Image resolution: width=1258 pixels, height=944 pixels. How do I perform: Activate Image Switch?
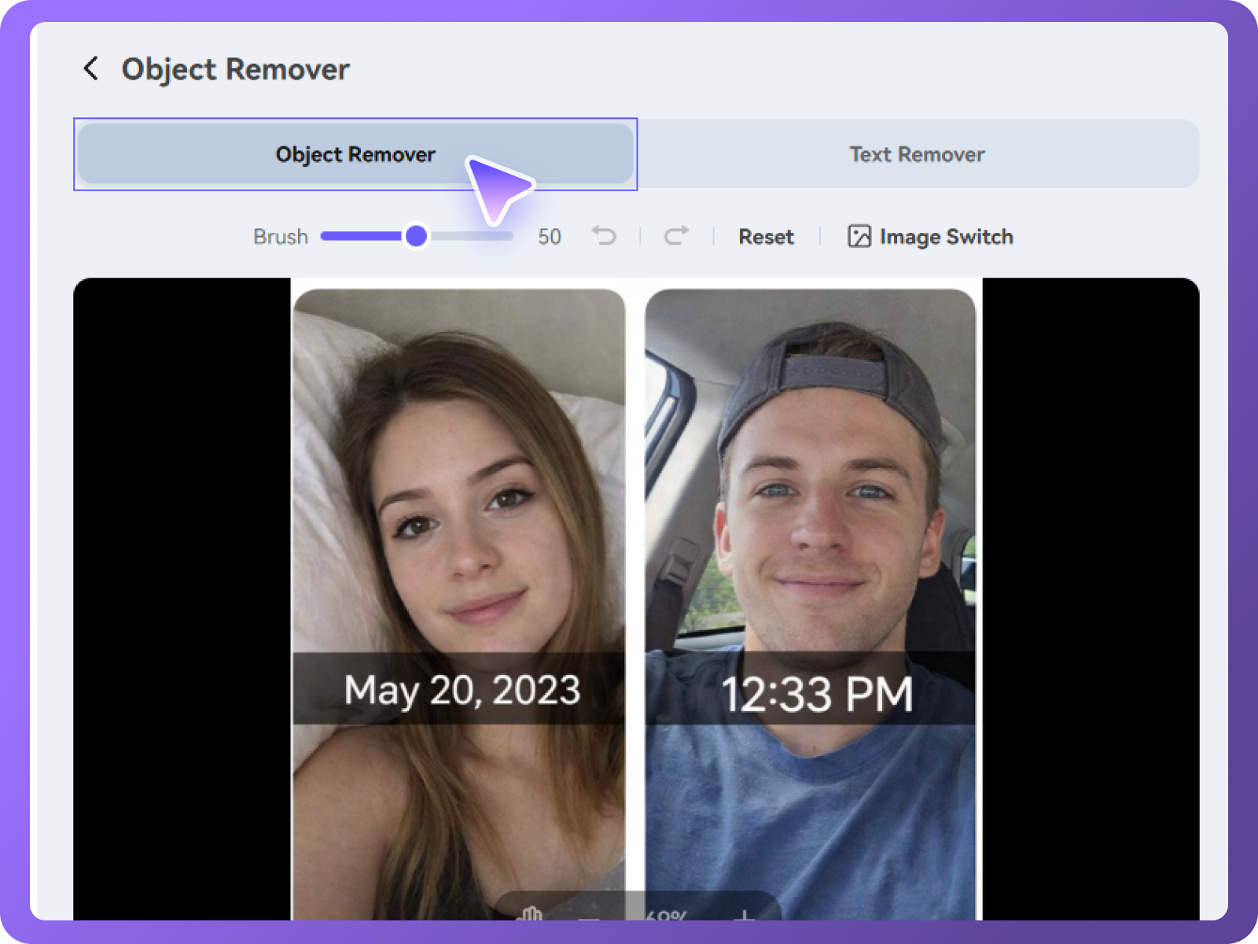(947, 236)
